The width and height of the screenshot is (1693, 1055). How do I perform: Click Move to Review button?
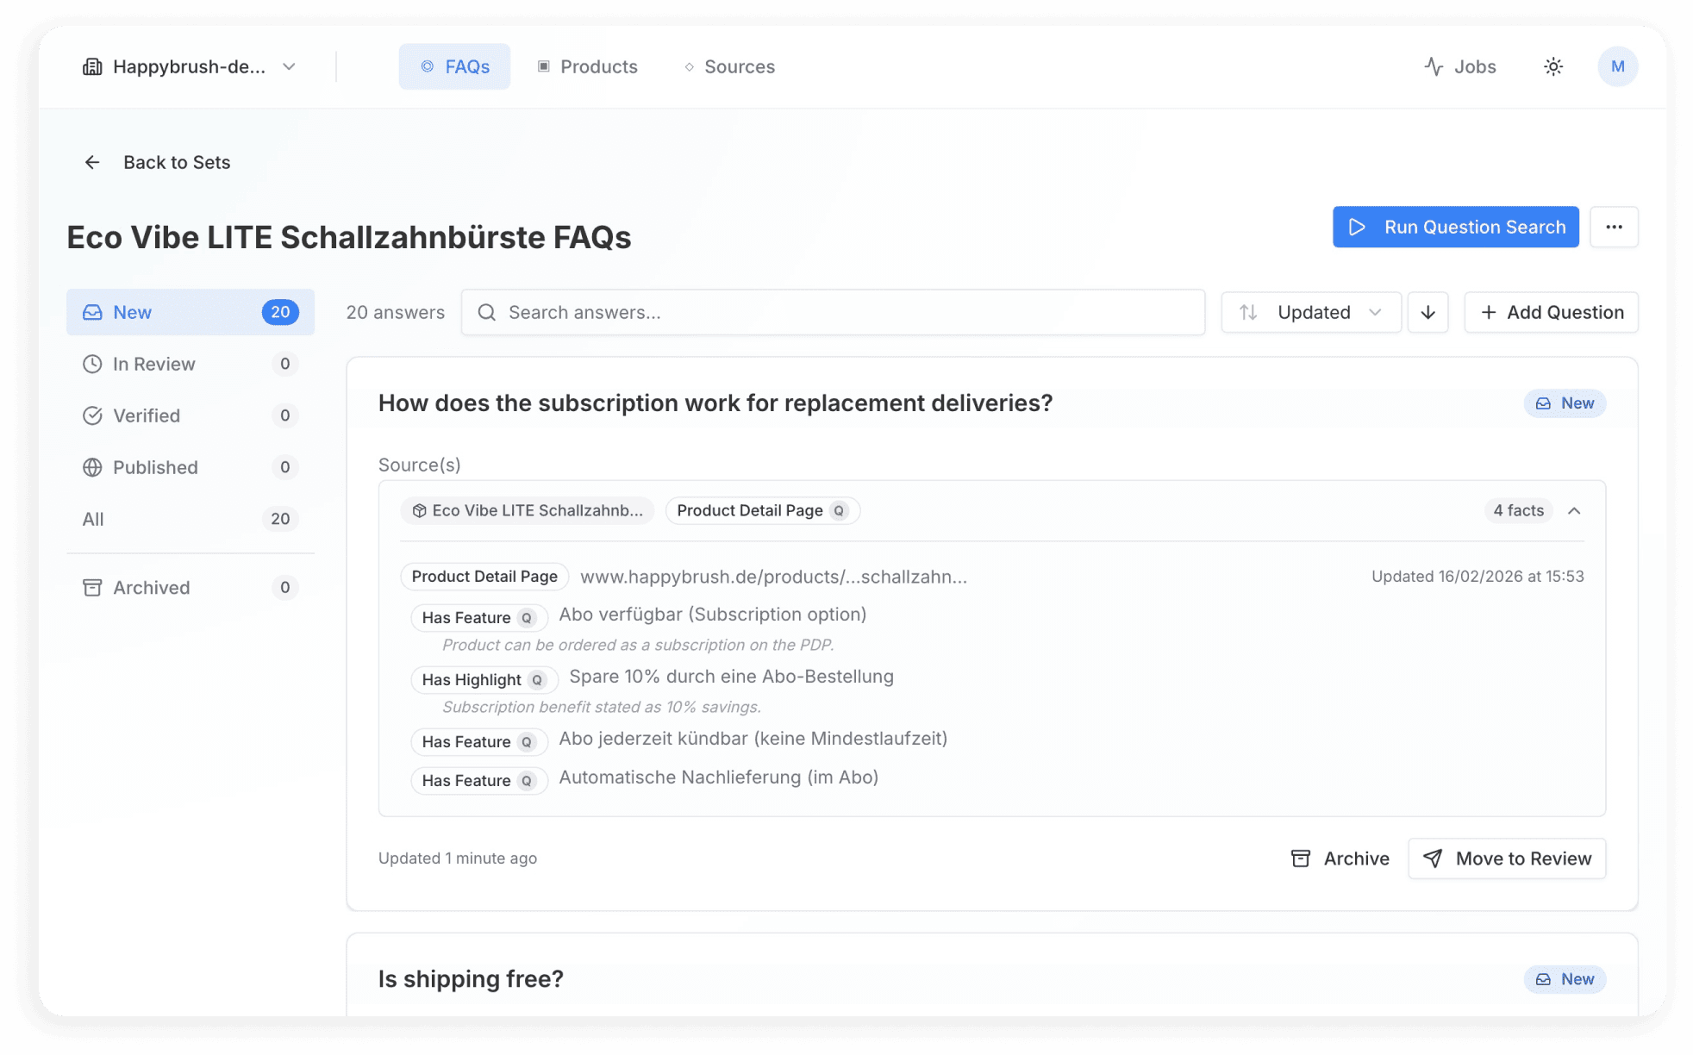point(1506,858)
